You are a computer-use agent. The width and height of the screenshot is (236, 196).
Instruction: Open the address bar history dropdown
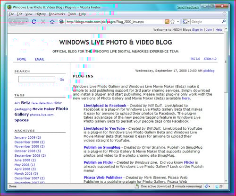pos(178,22)
